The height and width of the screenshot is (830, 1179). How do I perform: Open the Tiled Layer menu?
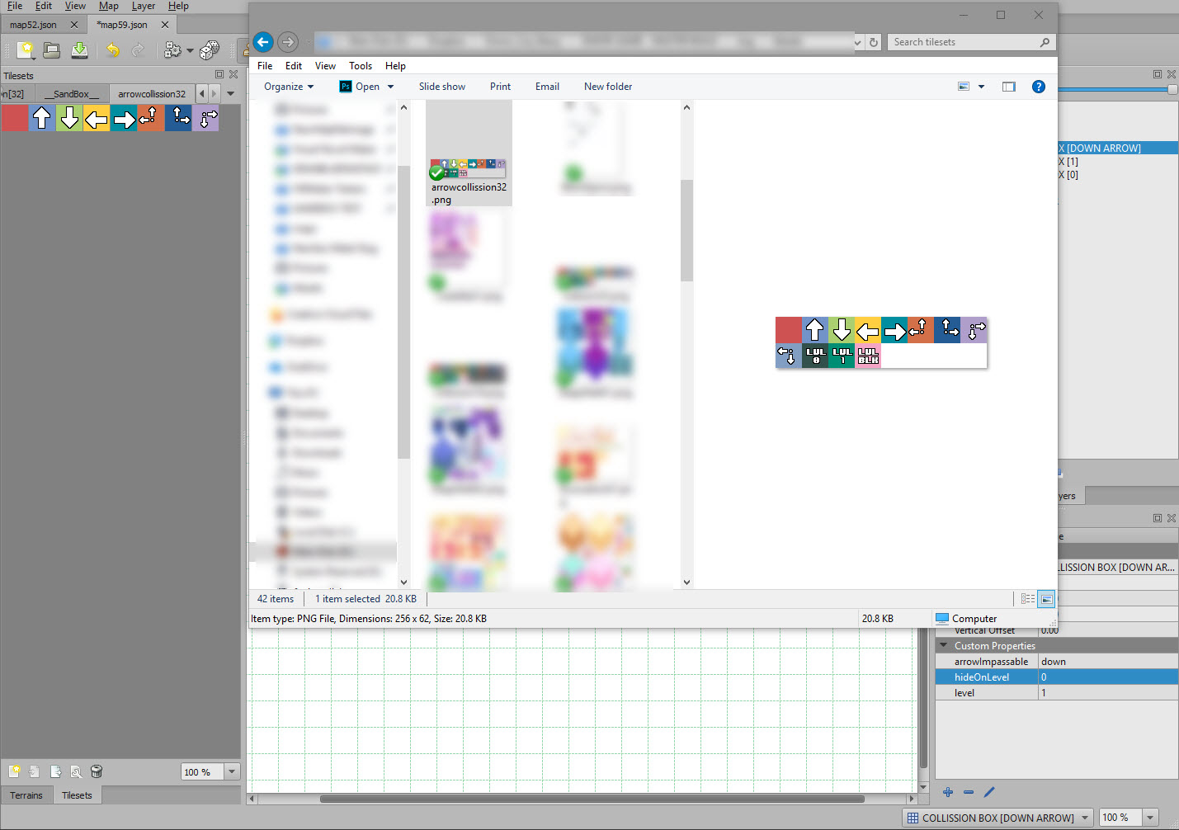tap(144, 6)
